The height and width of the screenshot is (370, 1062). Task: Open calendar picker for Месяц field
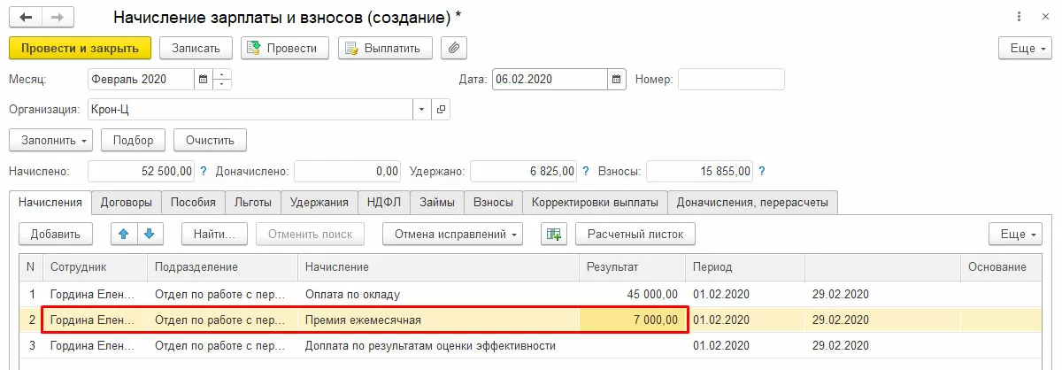point(204,80)
